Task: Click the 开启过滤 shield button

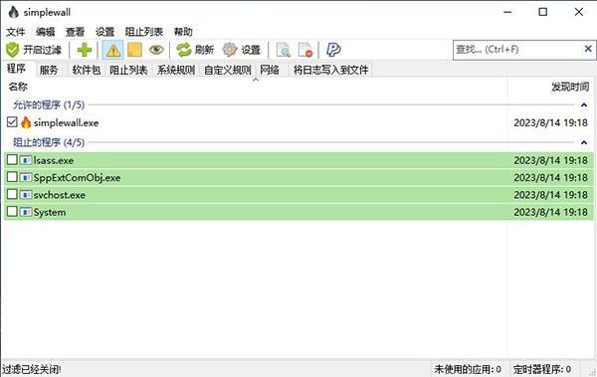Action: point(34,50)
